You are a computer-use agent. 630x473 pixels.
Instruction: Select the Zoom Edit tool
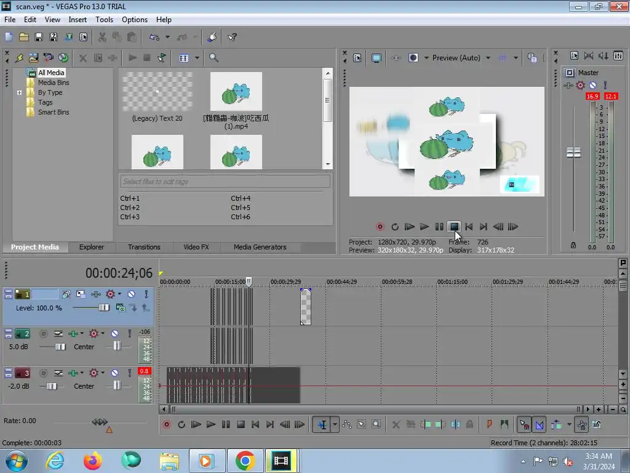click(376, 424)
